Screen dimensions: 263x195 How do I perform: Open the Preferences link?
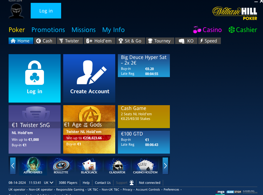(171, 190)
